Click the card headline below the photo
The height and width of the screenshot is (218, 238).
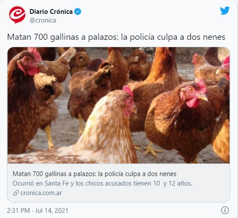pos(94,174)
